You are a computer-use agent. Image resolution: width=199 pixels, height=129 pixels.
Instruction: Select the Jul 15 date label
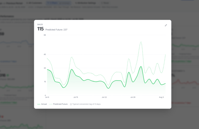pos(76,97)
